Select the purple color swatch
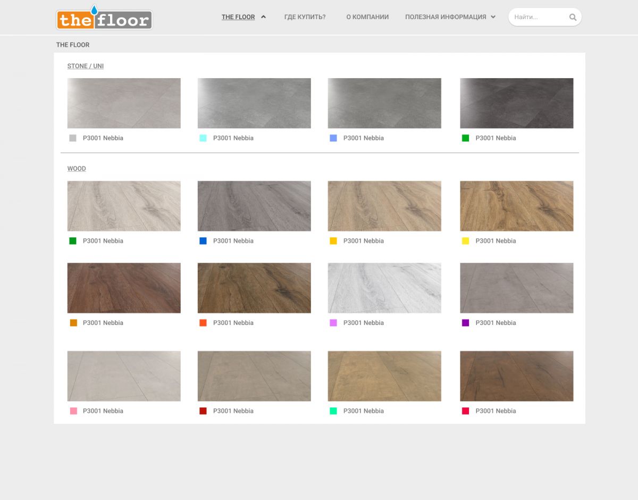The height and width of the screenshot is (500, 638). click(466, 323)
